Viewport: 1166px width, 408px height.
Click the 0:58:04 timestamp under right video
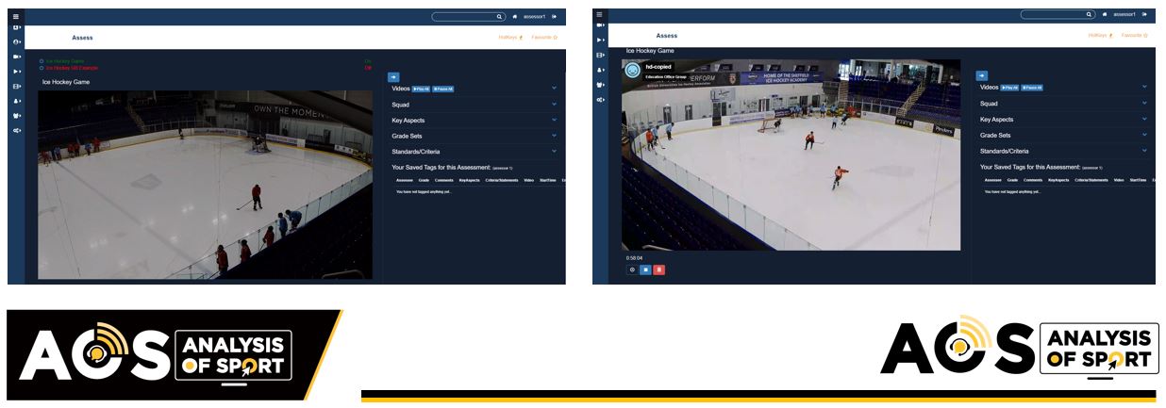pos(634,257)
